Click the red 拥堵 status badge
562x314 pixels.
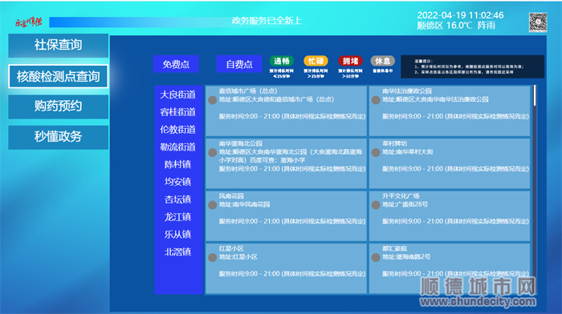[x=350, y=61]
